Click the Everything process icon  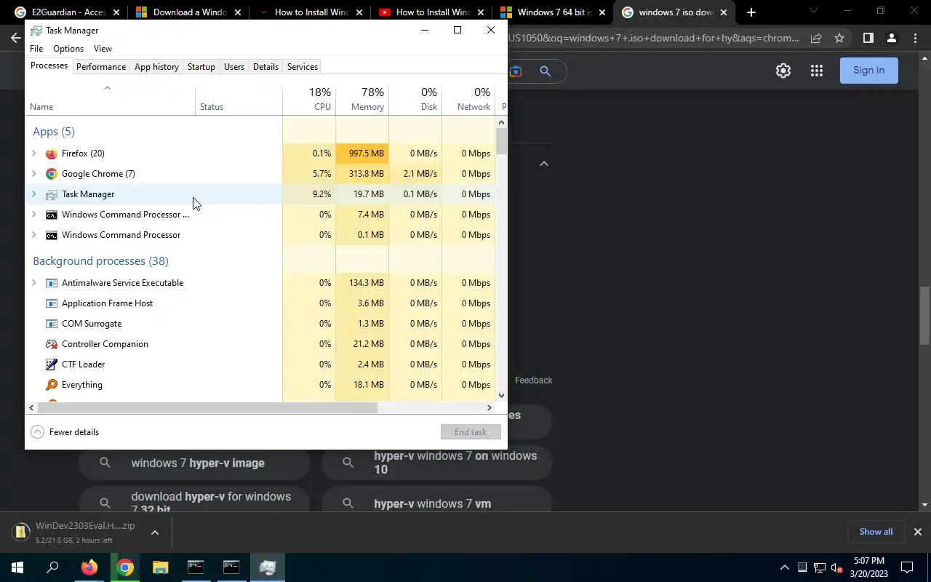52,385
